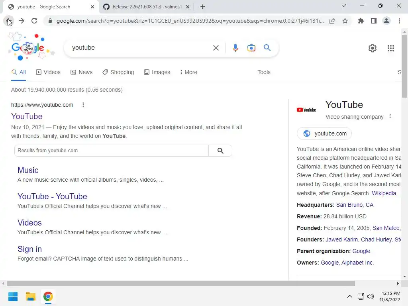
Task: Share this page via the share icon
Action: 332,21
